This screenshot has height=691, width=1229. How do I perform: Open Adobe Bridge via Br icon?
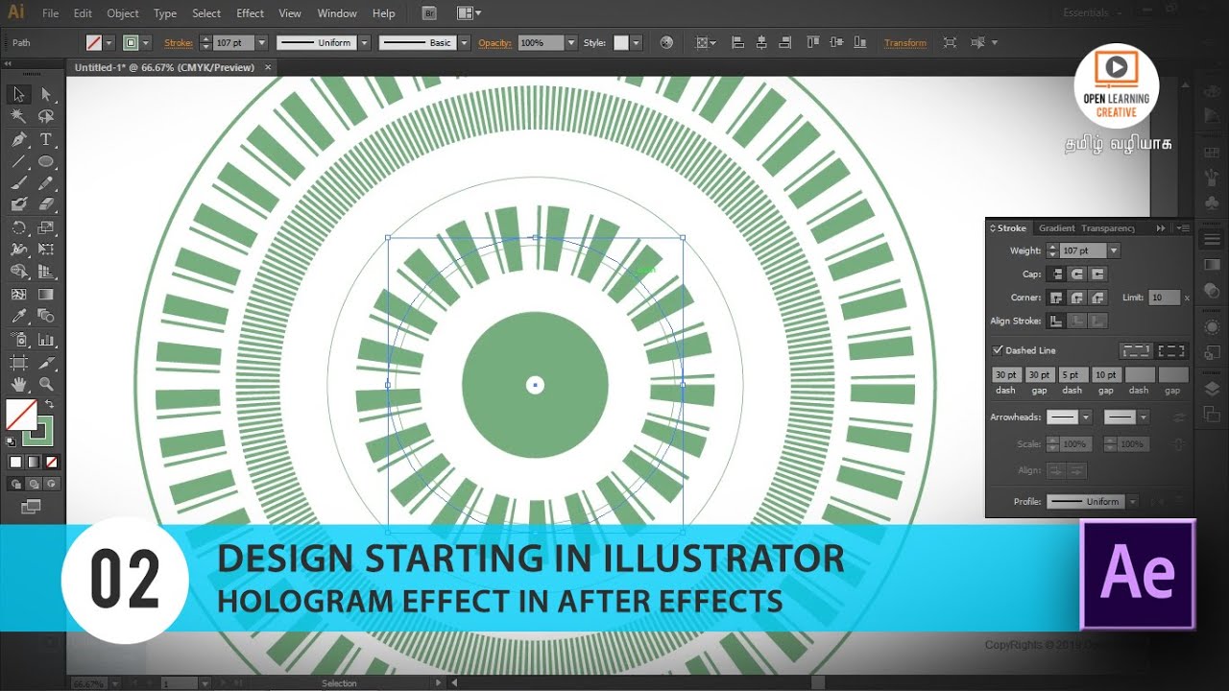(x=429, y=13)
